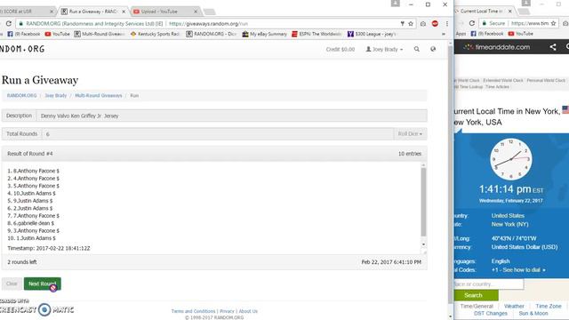Click share icon on timeanddate.com header
This screenshot has height=320, width=569.
(x=553, y=47)
